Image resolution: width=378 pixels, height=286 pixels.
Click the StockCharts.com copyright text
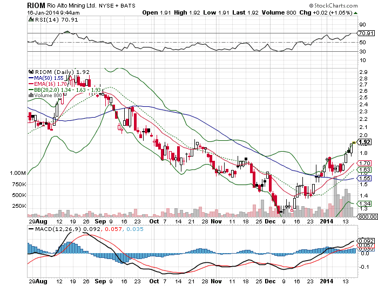coord(334,5)
